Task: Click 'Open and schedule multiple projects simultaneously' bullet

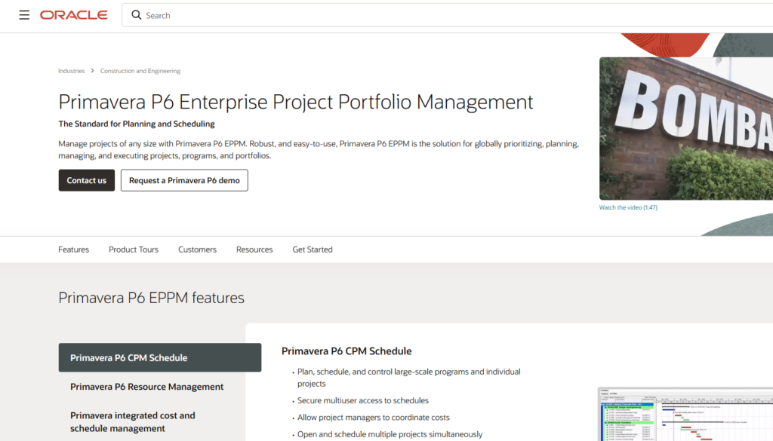Action: tap(390, 434)
